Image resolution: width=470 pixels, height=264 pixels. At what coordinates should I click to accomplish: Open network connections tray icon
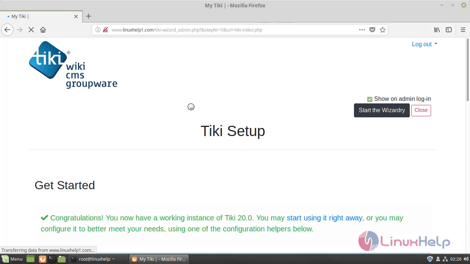[x=445, y=259]
